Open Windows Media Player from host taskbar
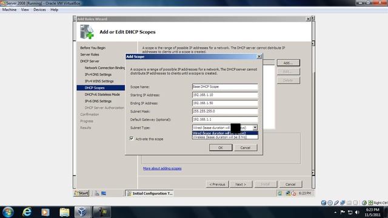Image resolution: width=388 pixels, height=218 pixels. (45, 212)
